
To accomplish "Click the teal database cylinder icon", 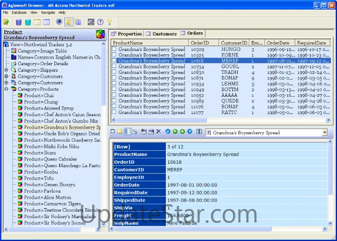I will [x=28, y=22].
